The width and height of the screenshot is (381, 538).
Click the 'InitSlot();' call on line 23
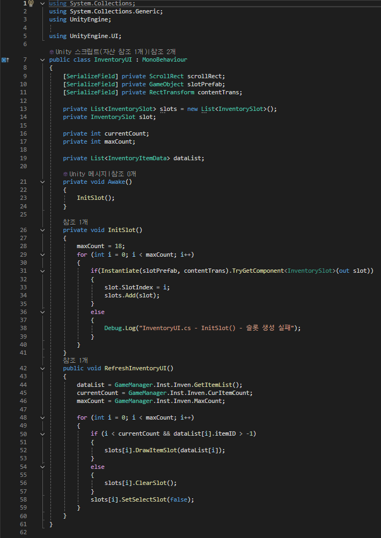(x=96, y=198)
